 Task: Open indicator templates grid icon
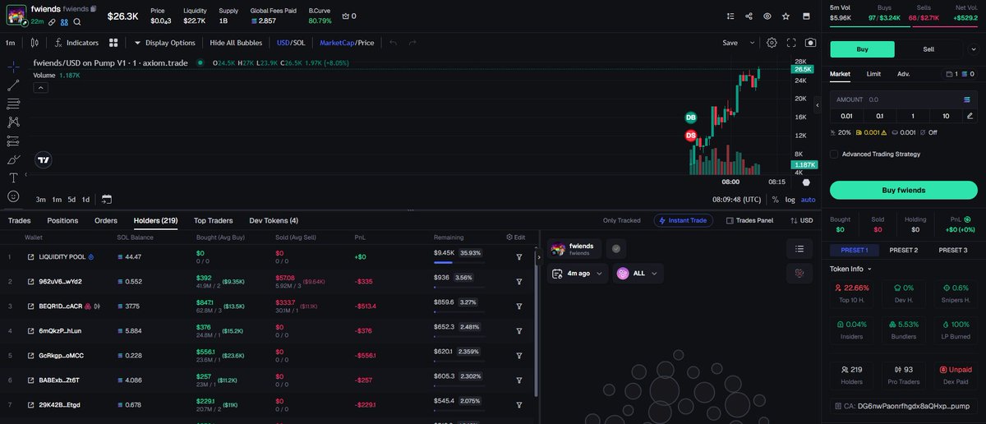coord(113,43)
